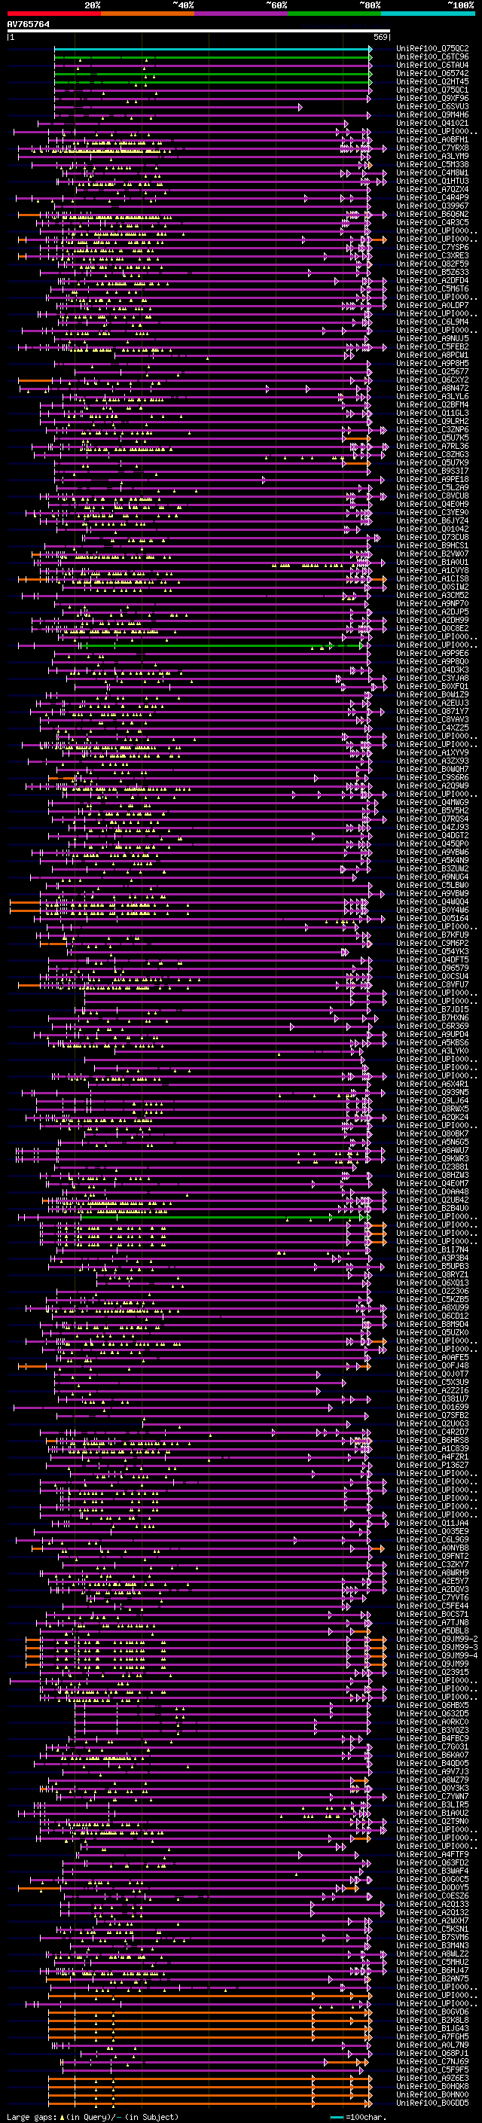Select label UniRef100_Q68PJ1
This screenshot has width=482, height=2123.
point(432,2053)
